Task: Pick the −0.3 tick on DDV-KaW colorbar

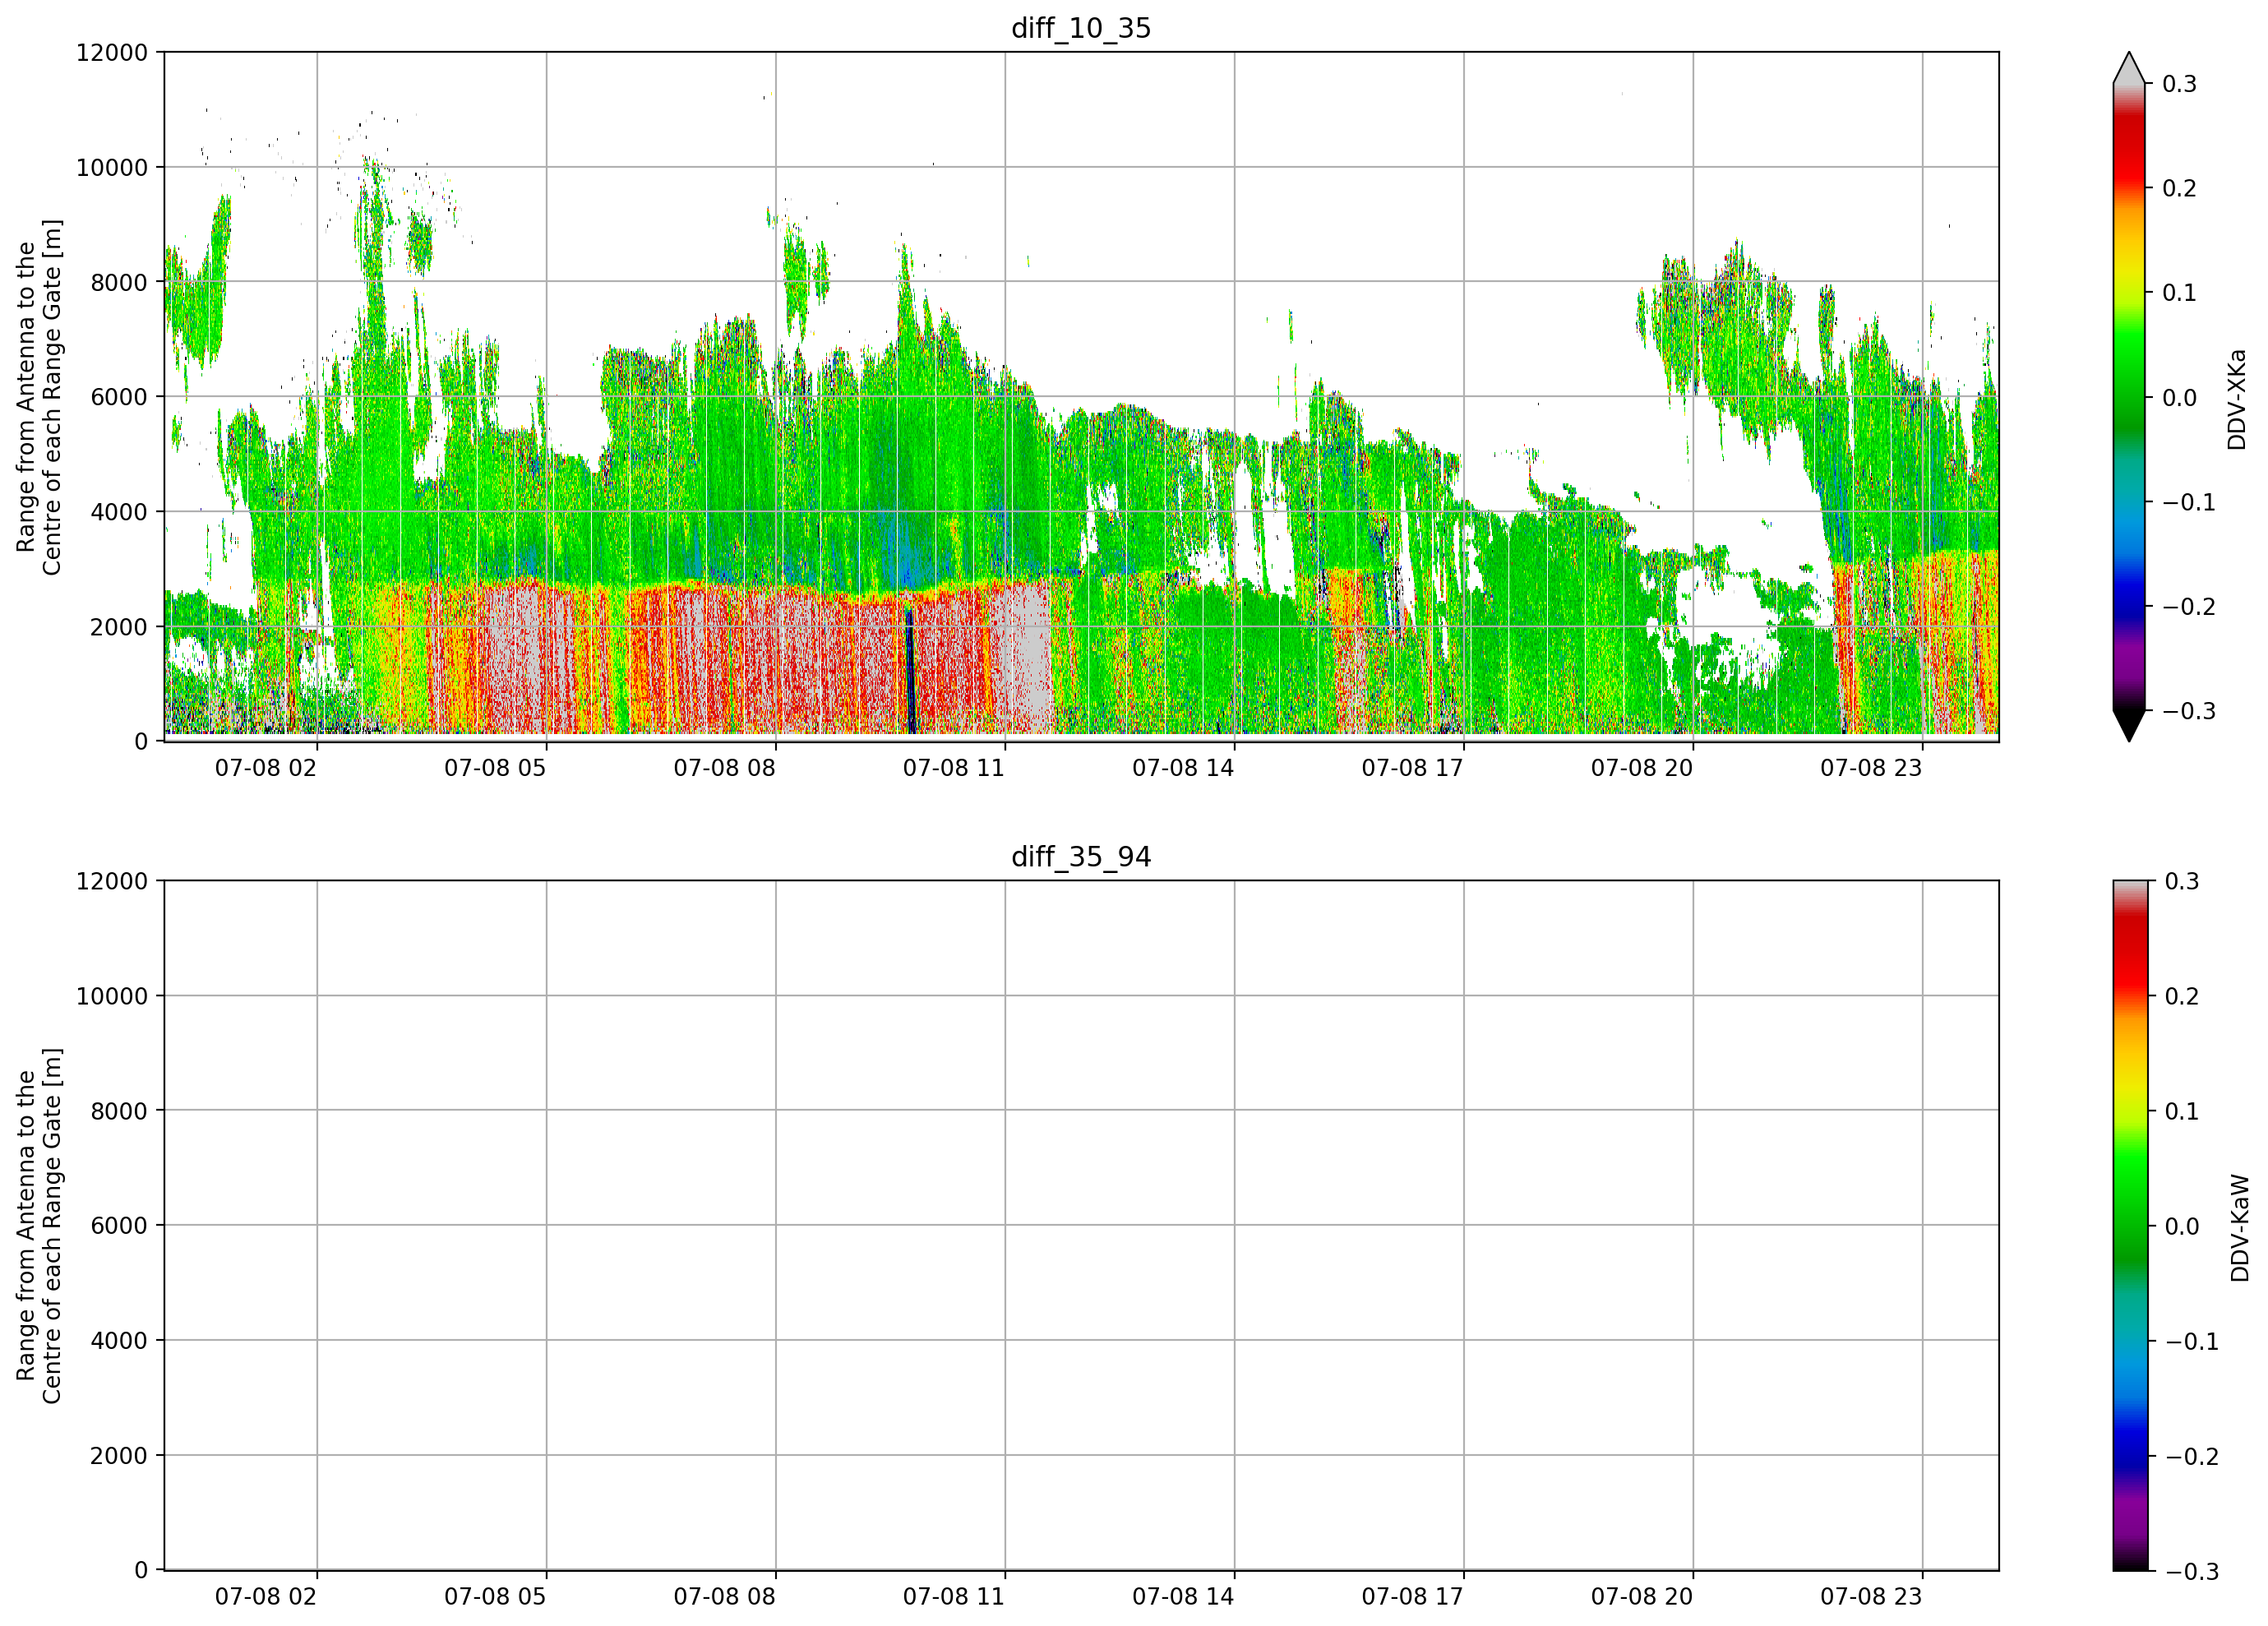Action: (x=2192, y=1571)
